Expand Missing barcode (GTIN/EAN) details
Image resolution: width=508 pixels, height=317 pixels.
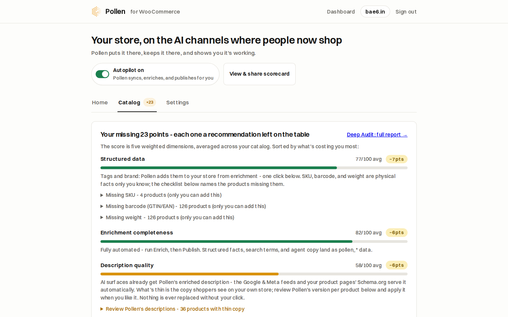(183, 206)
